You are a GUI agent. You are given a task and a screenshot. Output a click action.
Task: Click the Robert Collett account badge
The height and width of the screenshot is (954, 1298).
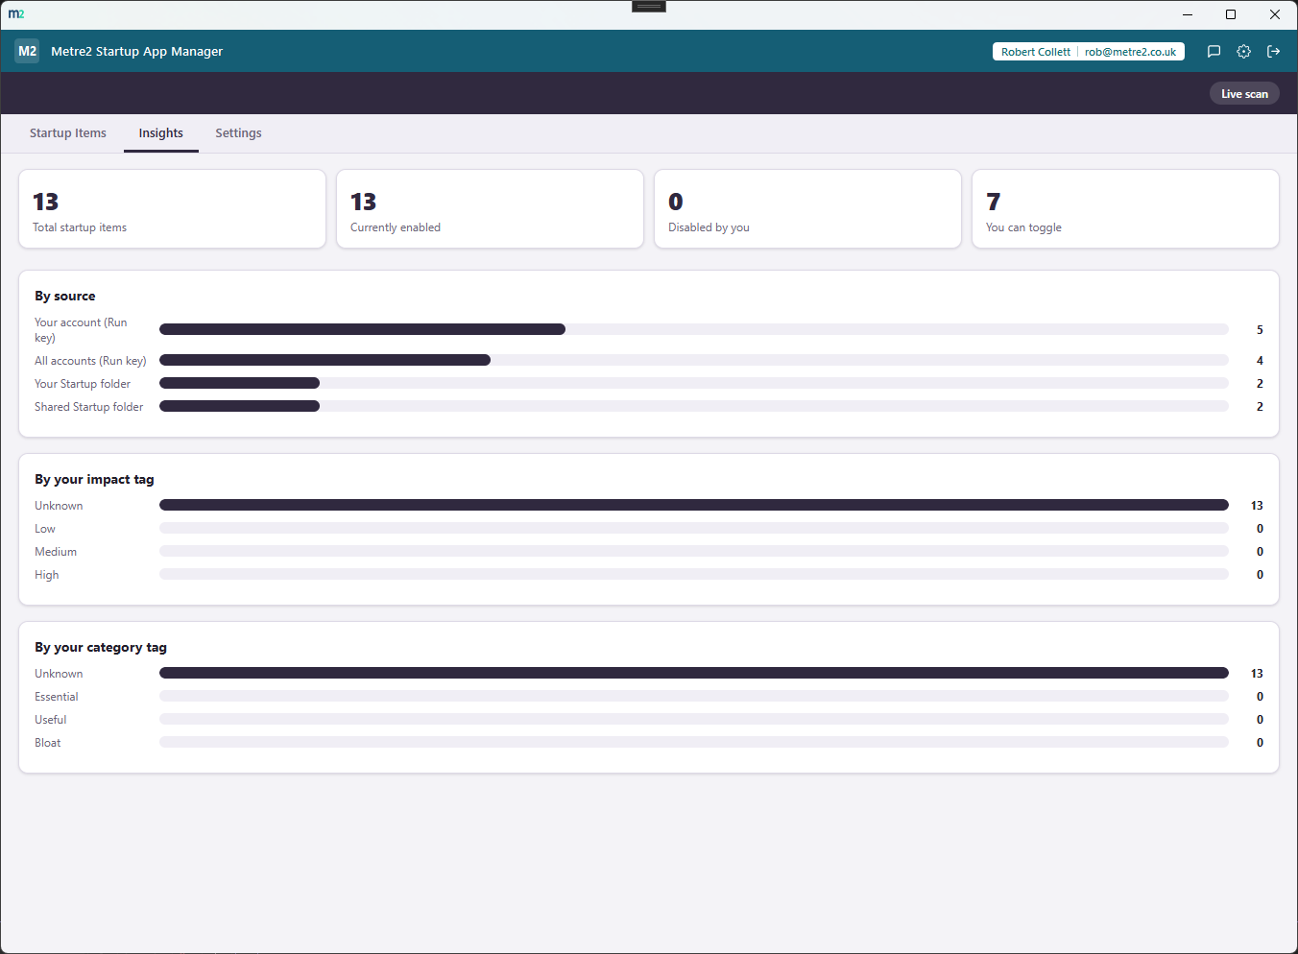point(1036,52)
